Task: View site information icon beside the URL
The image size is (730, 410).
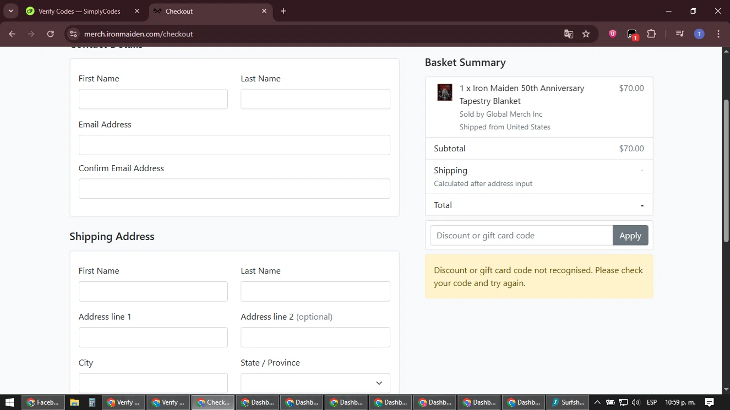Action: (73, 34)
